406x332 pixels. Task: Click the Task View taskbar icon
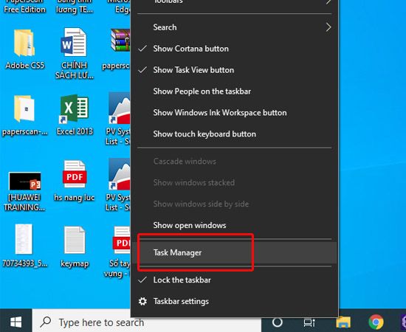(309, 322)
